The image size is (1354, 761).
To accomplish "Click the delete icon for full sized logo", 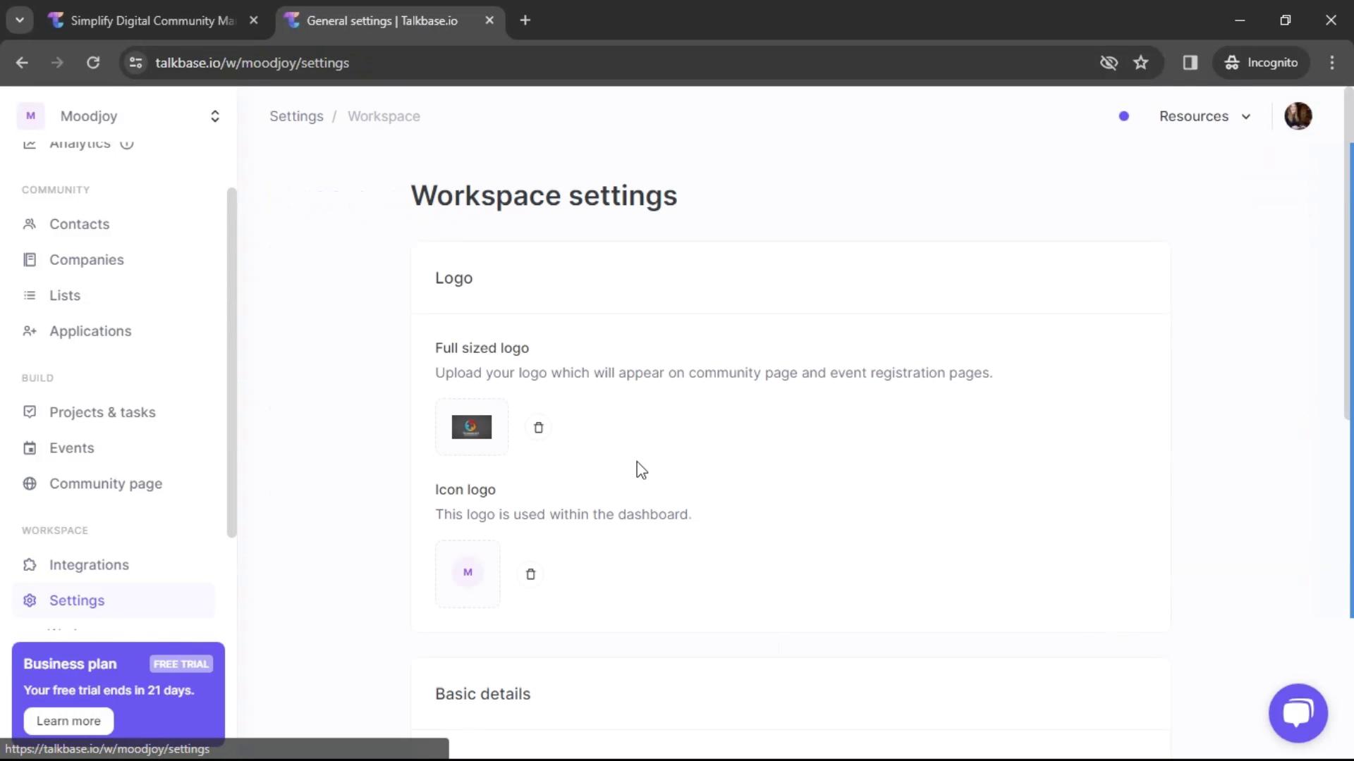I will pyautogui.click(x=539, y=428).
